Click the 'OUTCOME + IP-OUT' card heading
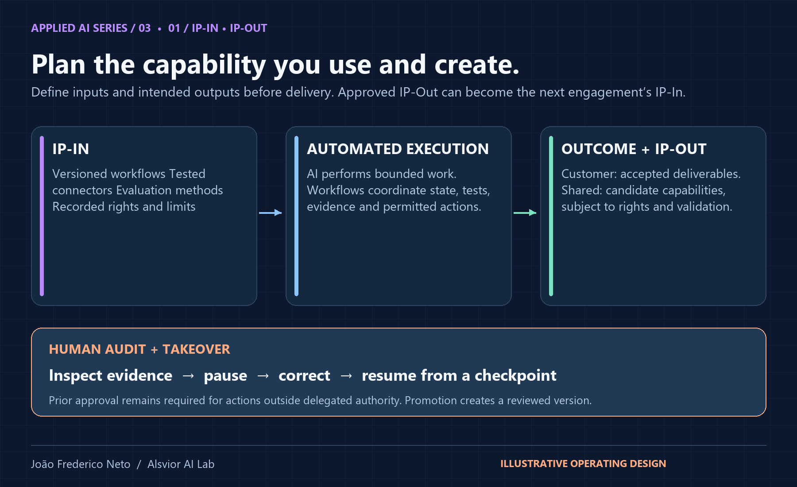The image size is (797, 487). [634, 149]
